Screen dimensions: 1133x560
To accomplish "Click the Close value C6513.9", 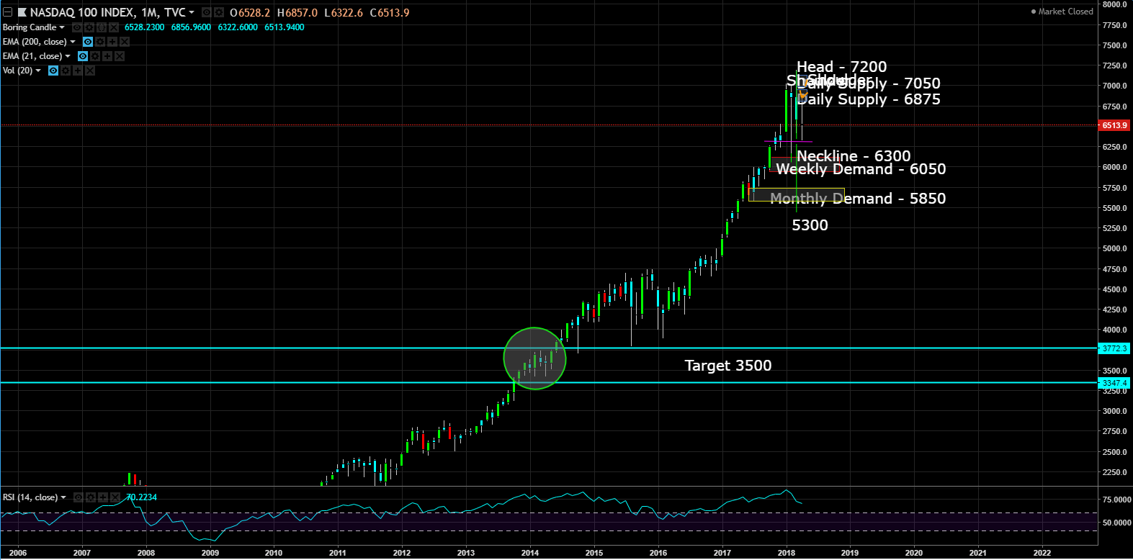I will pyautogui.click(x=390, y=12).
